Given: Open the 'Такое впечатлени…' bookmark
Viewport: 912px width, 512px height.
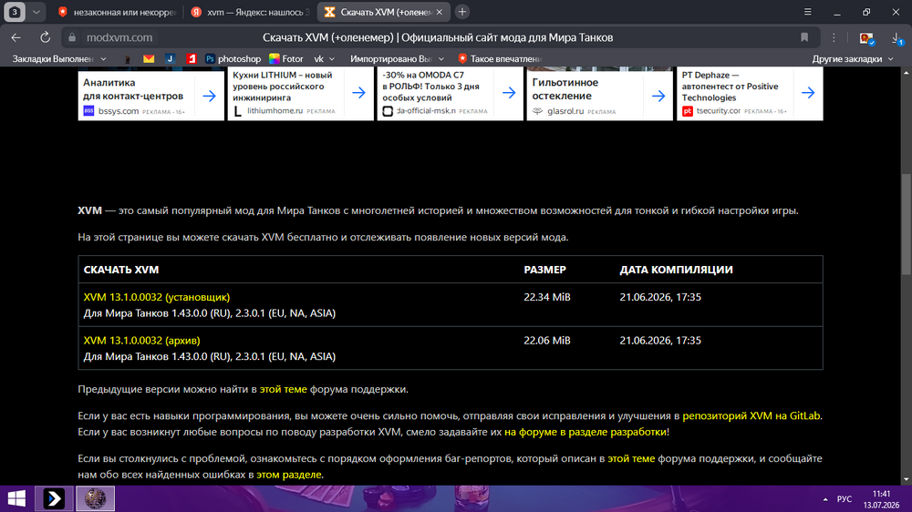Looking at the screenshot, I should pyautogui.click(x=499, y=58).
